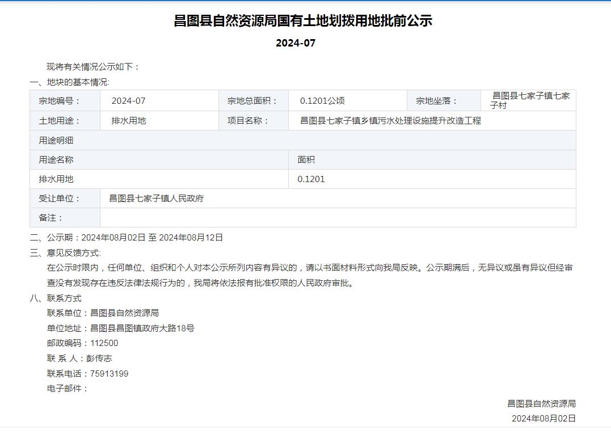Select contact person 彭传志
Viewport: 611px width, 447px height.
(x=99, y=359)
